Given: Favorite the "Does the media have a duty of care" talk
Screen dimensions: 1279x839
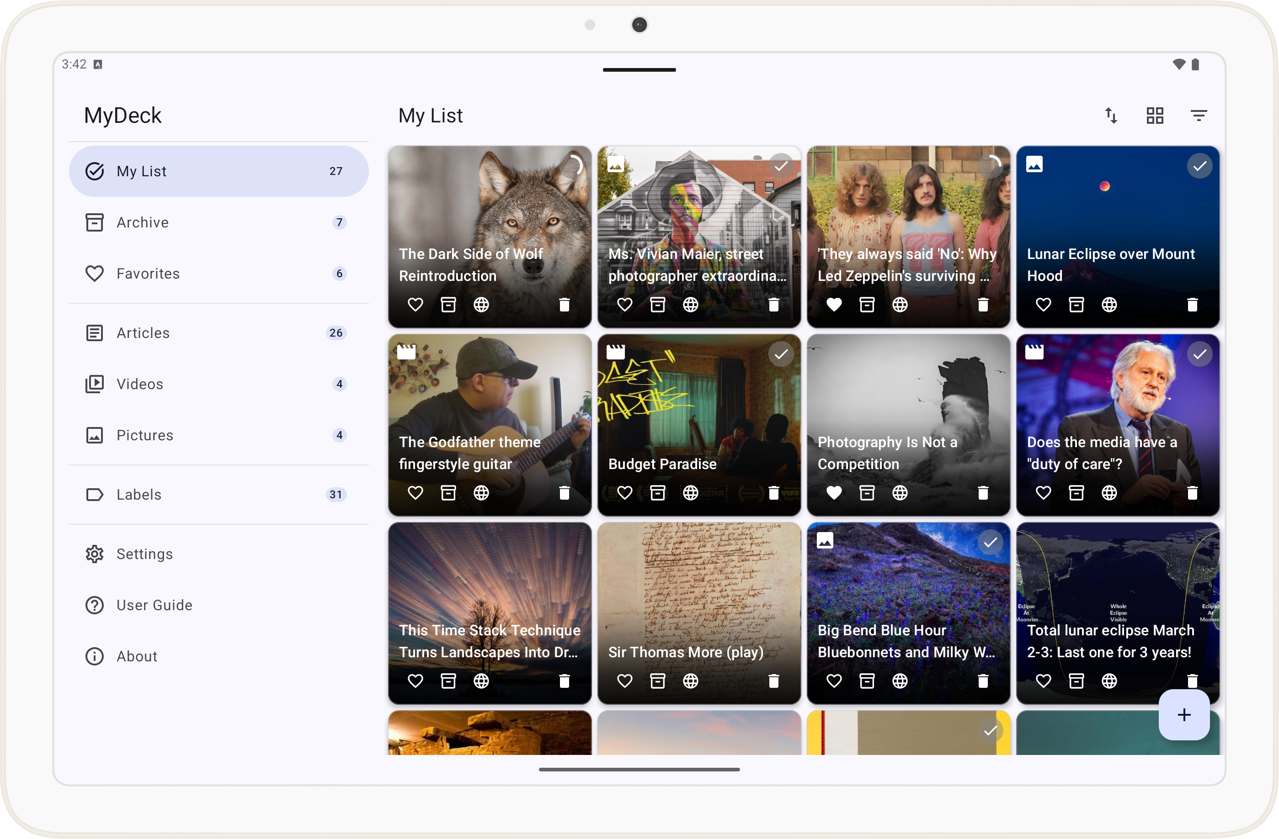Looking at the screenshot, I should (x=1043, y=492).
